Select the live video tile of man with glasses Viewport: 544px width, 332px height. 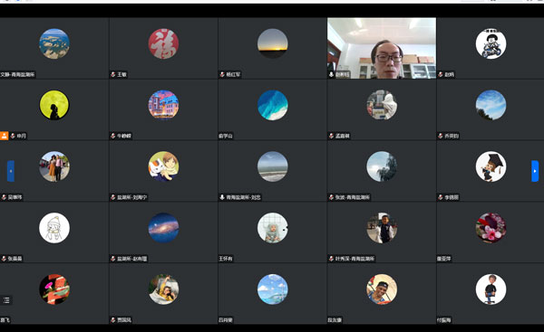point(382,48)
